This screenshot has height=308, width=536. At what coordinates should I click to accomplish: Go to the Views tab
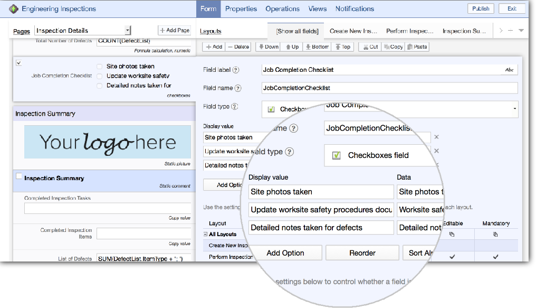(x=317, y=9)
